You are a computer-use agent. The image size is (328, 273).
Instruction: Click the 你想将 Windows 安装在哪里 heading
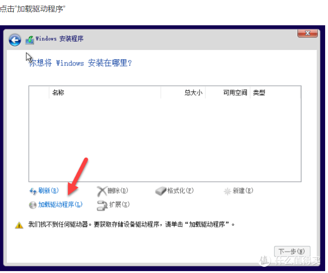tap(80, 63)
